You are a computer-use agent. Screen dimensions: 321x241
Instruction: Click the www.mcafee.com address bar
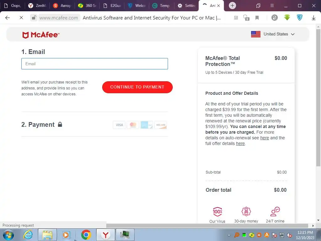click(x=59, y=18)
